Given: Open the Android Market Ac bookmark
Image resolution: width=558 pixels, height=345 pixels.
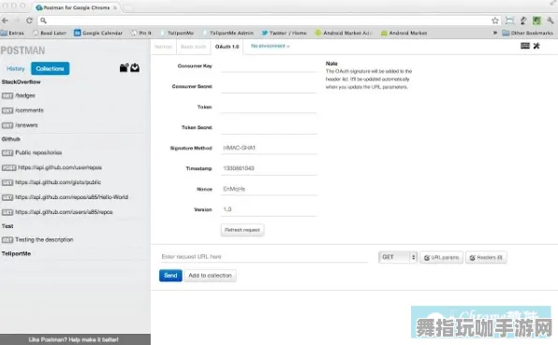Looking at the screenshot, I should (343, 33).
